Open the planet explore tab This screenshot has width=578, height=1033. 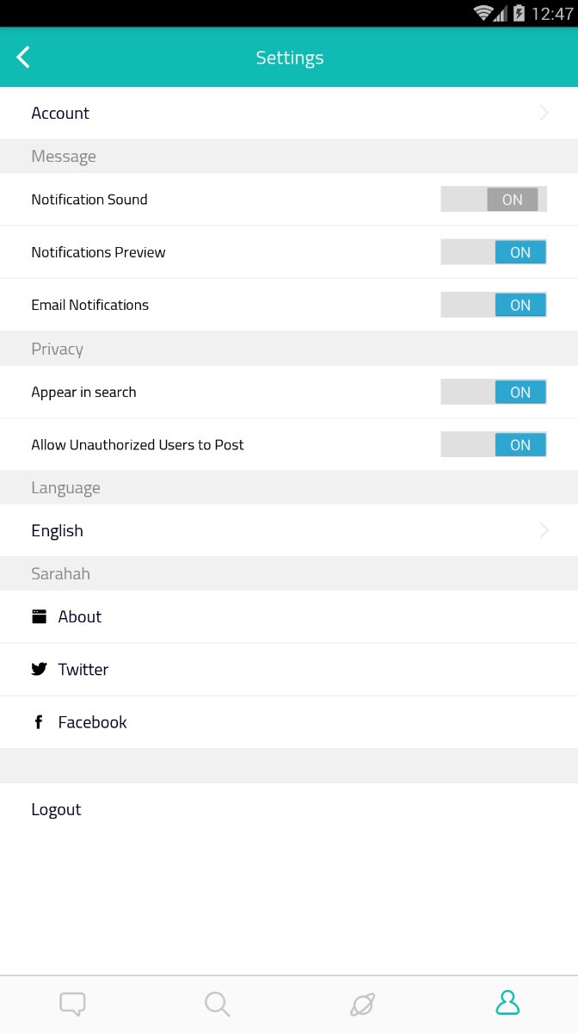point(362,1004)
